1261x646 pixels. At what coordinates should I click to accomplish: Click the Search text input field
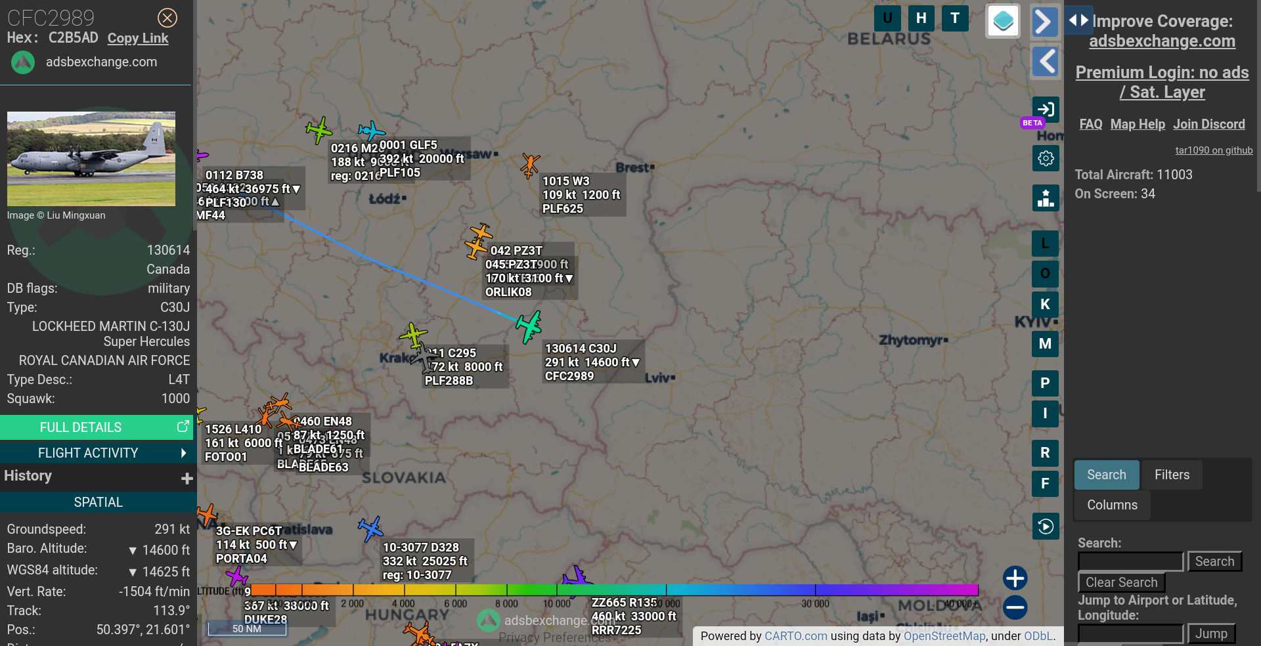(x=1130, y=561)
